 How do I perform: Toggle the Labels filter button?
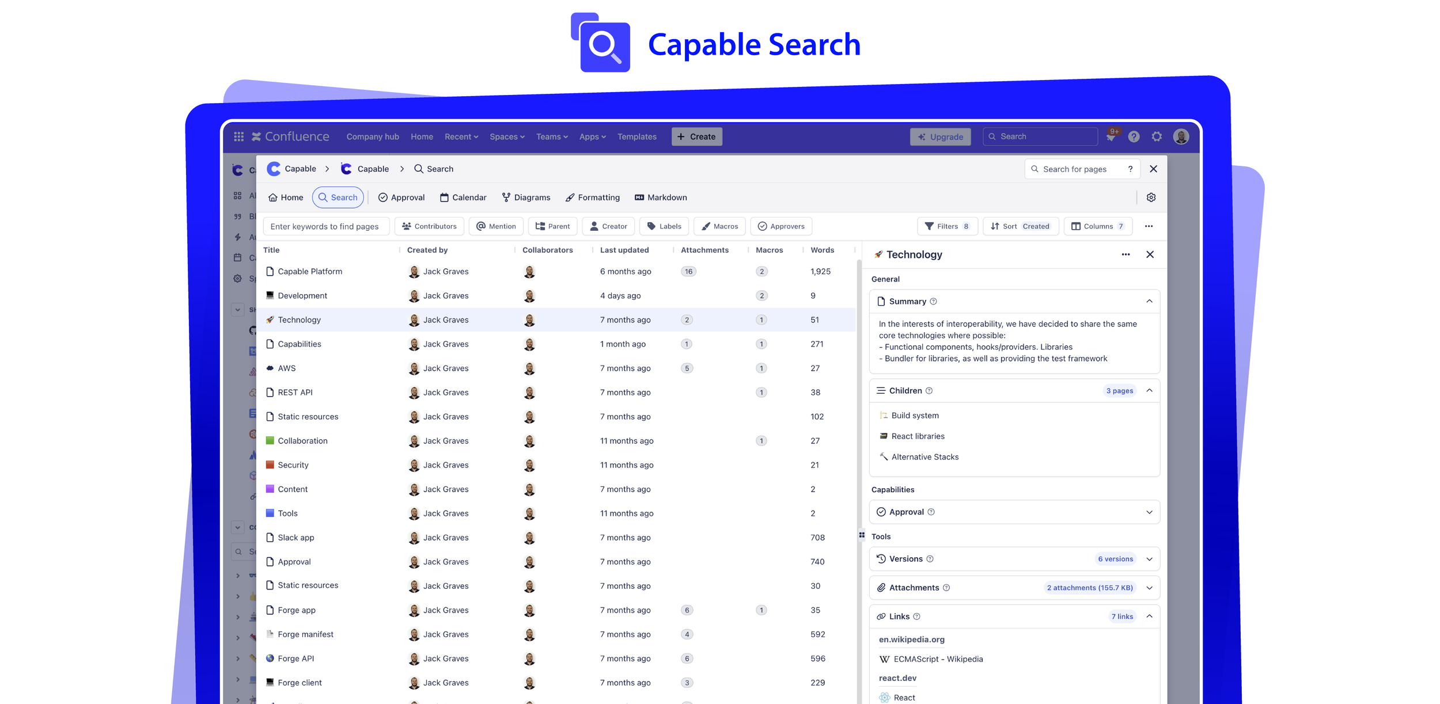[664, 226]
